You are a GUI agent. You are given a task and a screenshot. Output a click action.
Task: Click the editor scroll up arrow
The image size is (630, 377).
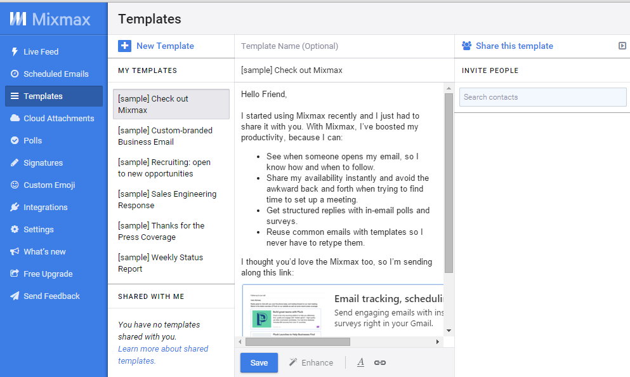[449, 88]
